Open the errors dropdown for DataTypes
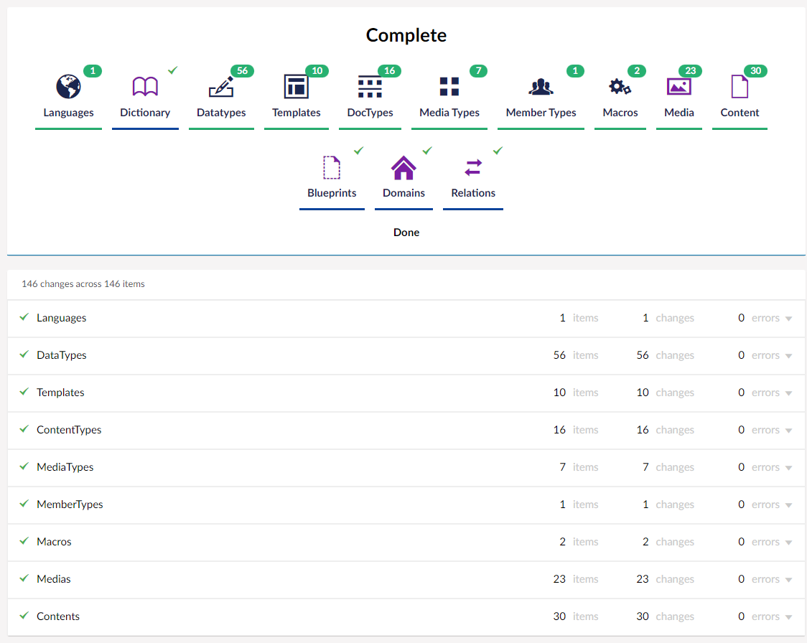 [790, 355]
